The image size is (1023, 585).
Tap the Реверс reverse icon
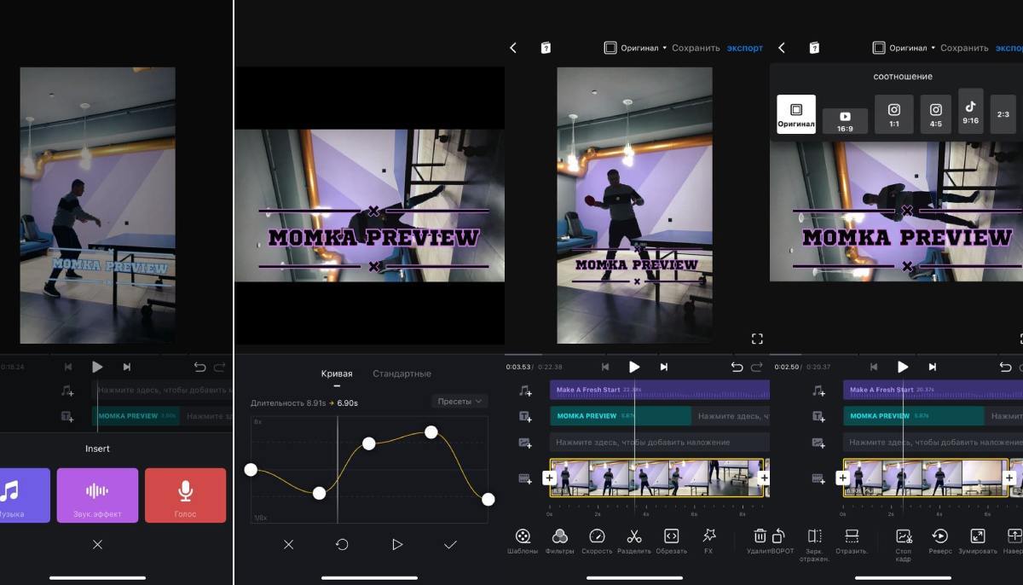940,537
